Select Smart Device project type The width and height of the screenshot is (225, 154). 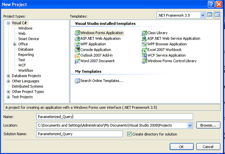[28, 39]
